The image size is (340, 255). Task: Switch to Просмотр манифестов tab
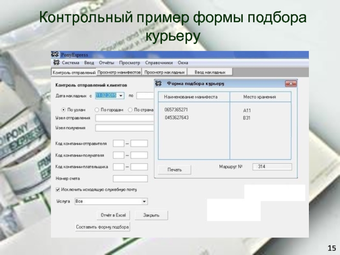click(x=119, y=73)
